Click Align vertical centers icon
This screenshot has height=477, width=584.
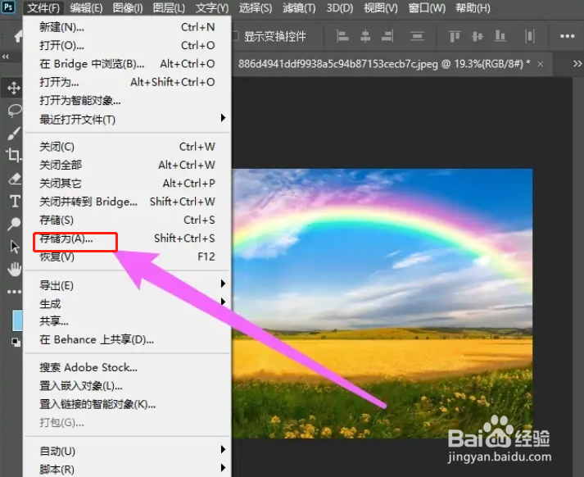pos(478,36)
